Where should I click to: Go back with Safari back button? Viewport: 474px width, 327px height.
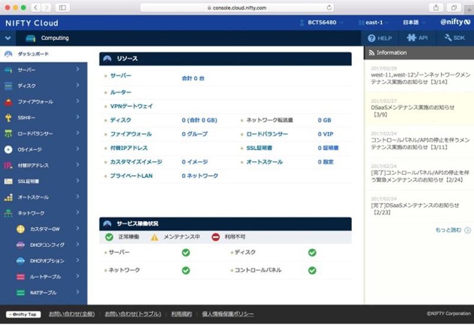click(36, 8)
